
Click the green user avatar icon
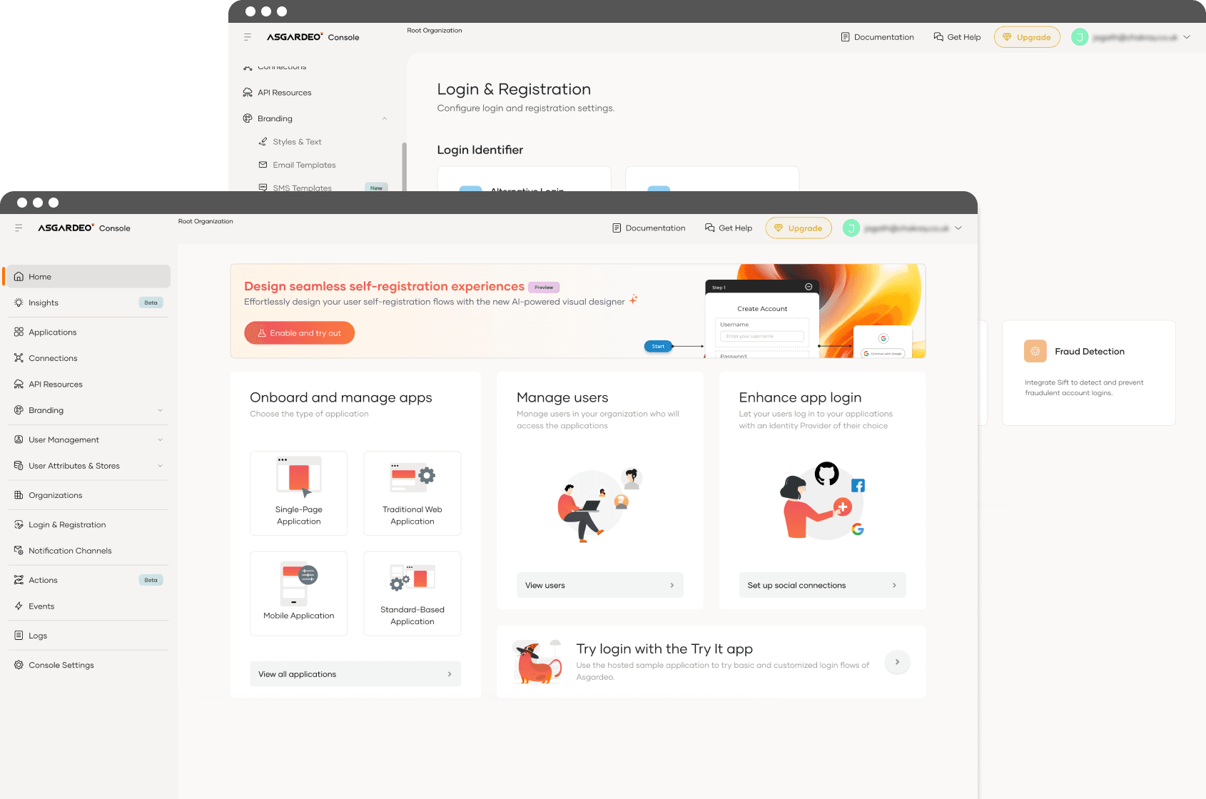(x=851, y=228)
